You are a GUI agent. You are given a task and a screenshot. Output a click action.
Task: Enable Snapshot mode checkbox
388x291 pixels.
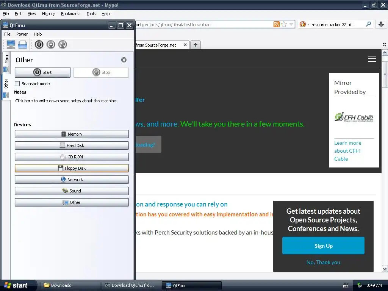17,84
